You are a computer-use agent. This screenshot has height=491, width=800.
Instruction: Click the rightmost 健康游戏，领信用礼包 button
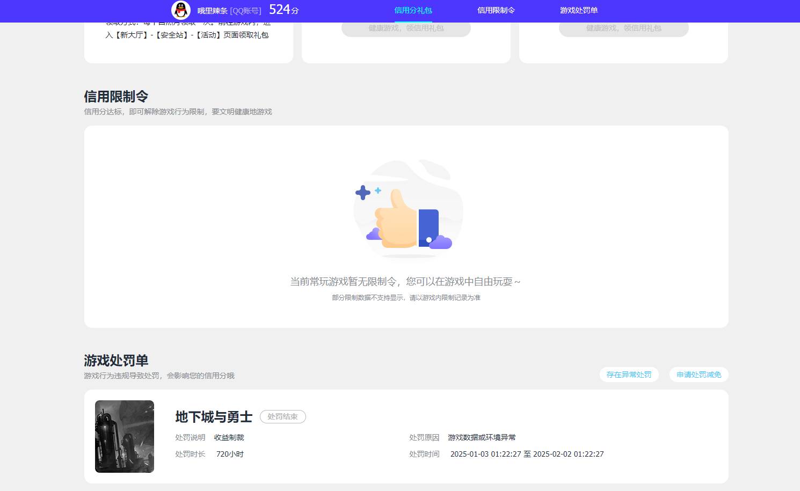(623, 28)
